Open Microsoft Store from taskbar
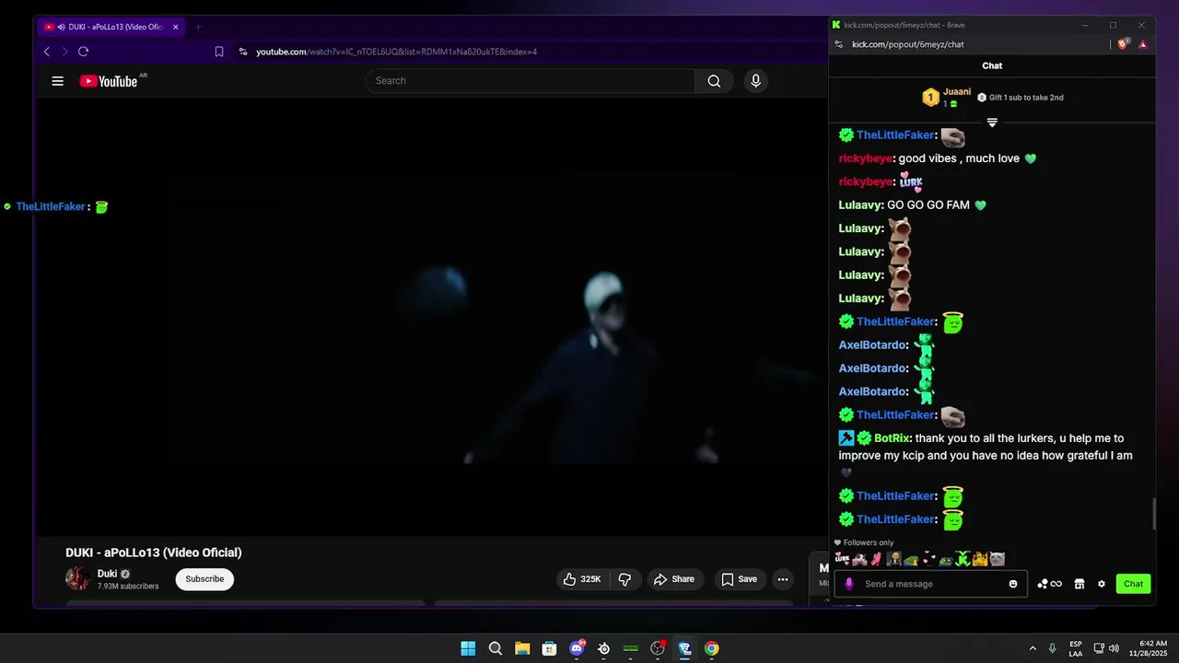 click(x=549, y=648)
